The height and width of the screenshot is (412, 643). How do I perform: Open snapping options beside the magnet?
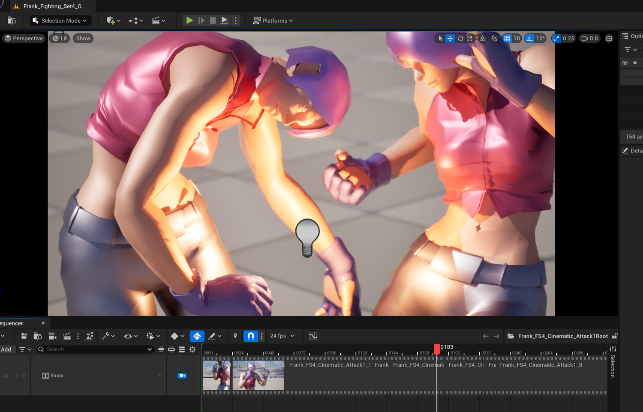[261, 336]
